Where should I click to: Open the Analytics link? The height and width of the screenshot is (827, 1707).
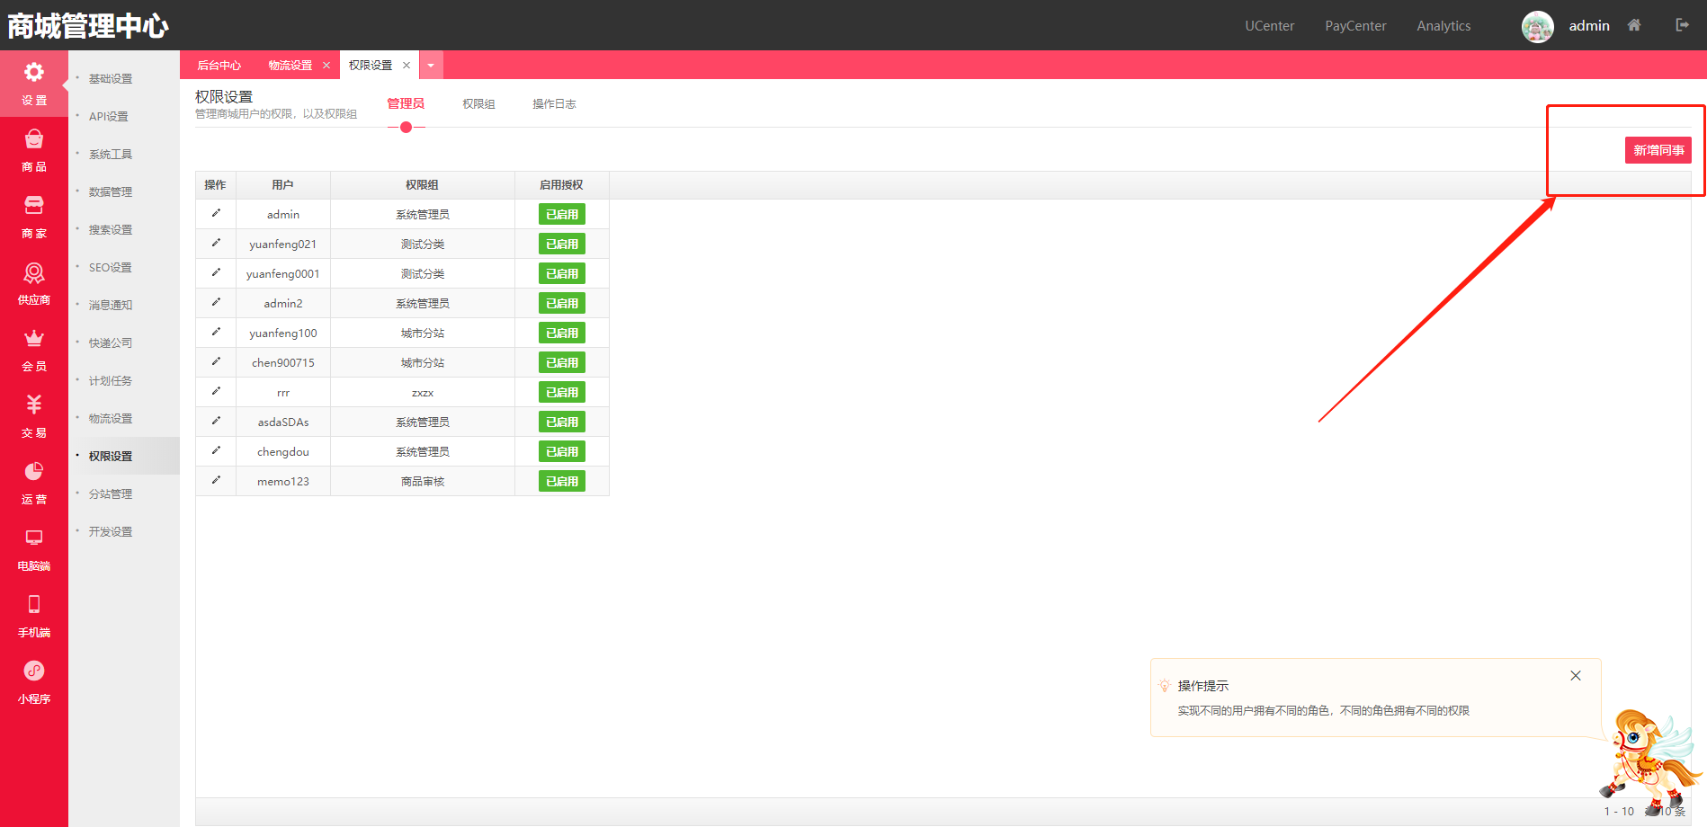coord(1443,26)
